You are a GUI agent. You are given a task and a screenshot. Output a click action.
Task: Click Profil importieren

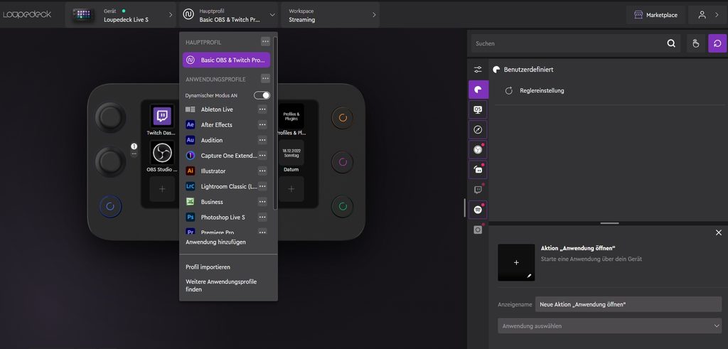(x=208, y=267)
